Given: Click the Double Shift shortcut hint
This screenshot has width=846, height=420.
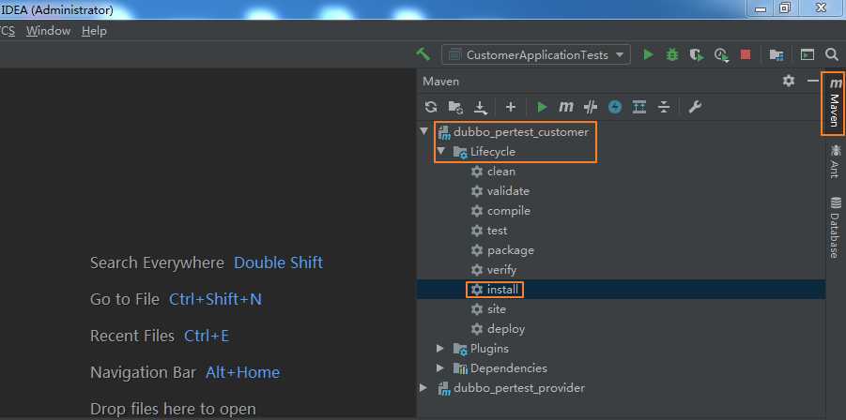Looking at the screenshot, I should 279,262.
